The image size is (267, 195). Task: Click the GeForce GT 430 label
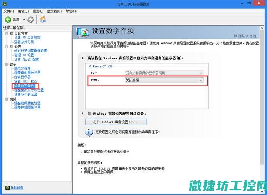[x=101, y=67]
